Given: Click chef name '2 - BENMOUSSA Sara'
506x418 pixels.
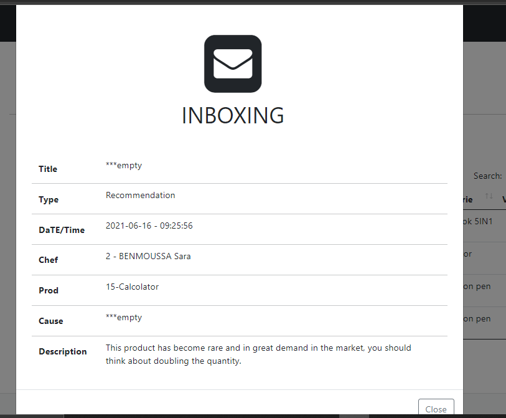Looking at the screenshot, I should 148,256.
